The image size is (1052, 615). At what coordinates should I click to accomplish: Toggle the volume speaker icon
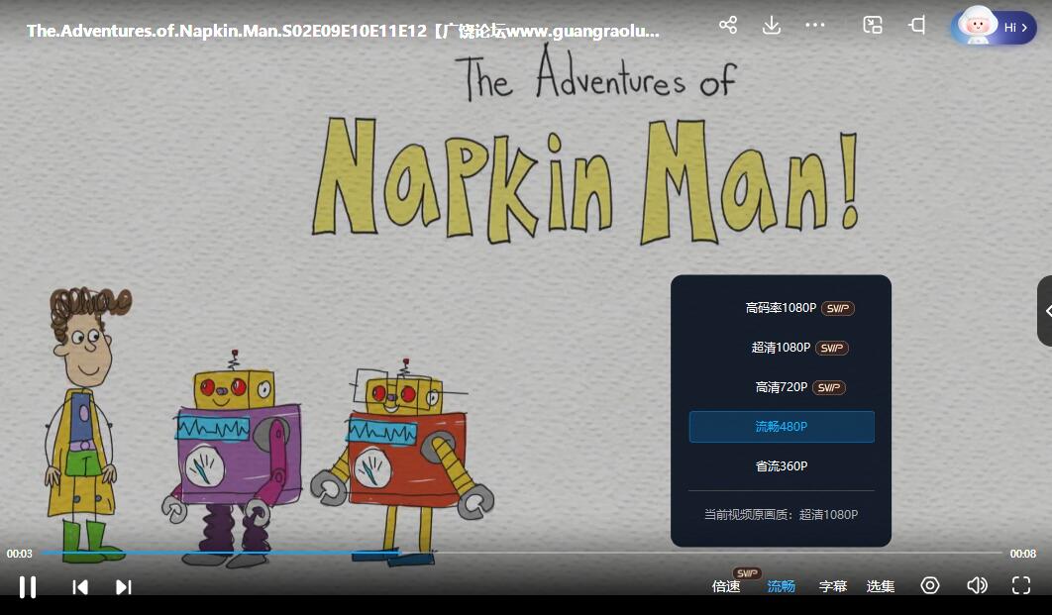point(976,585)
